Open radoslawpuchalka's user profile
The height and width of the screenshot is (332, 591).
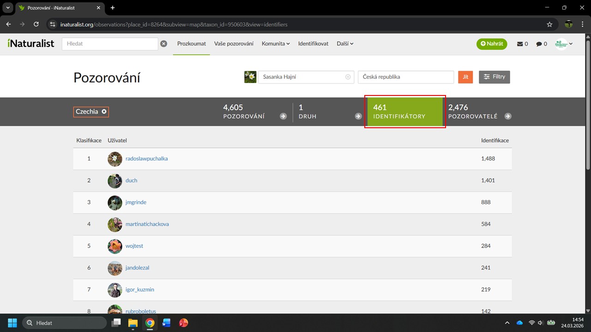click(x=146, y=159)
